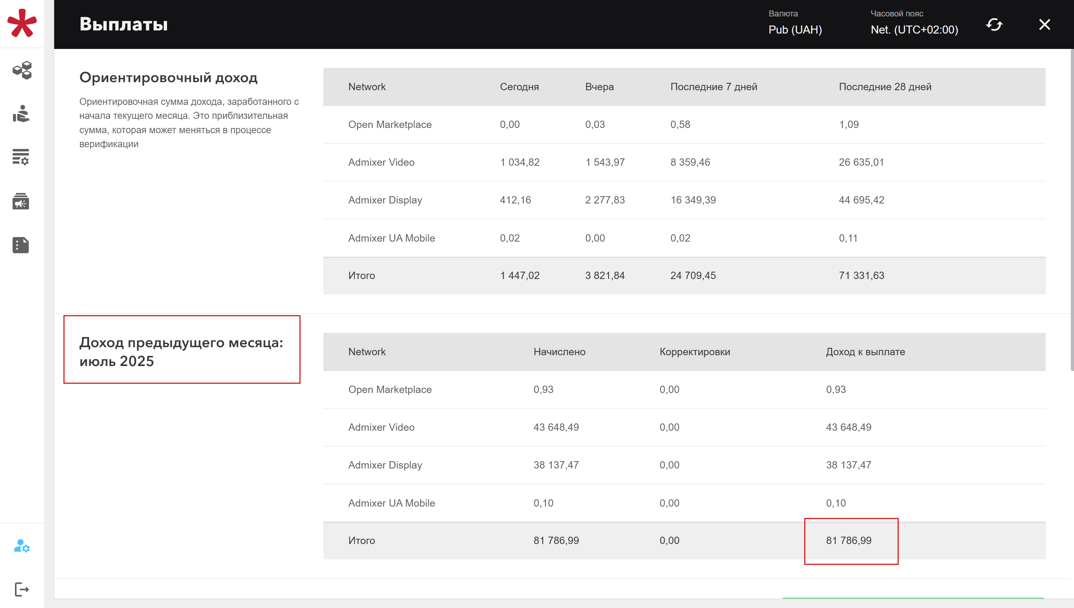Click the 44 695,42 Admixer Display value
This screenshot has height=608, width=1074.
(861, 200)
